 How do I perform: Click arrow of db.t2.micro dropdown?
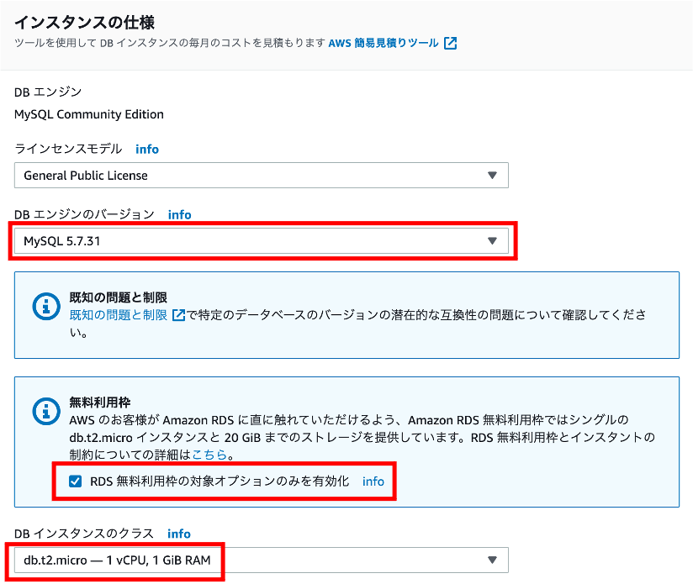click(x=492, y=560)
